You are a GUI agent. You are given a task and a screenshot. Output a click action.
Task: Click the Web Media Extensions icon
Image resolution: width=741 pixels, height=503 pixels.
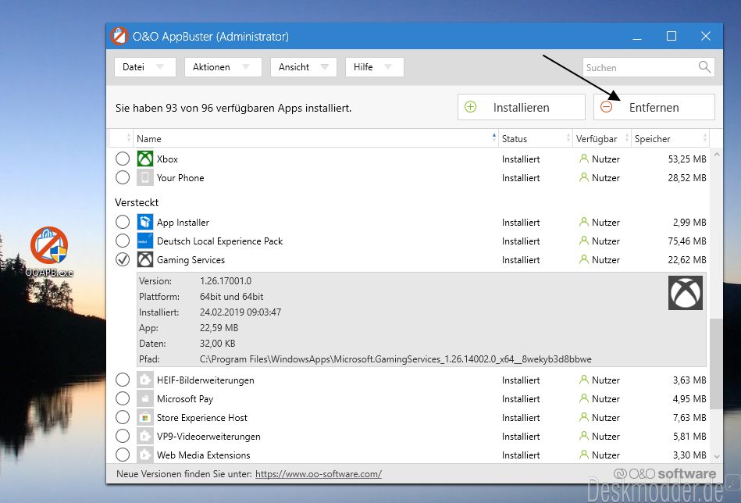click(x=145, y=455)
